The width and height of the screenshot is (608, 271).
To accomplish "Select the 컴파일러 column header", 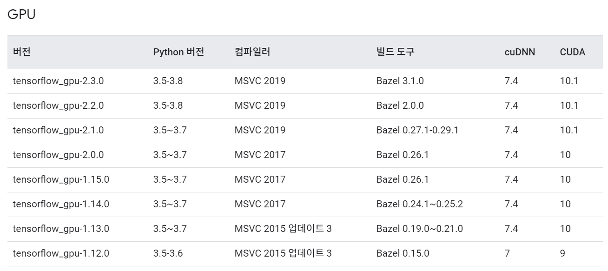I will point(252,52).
